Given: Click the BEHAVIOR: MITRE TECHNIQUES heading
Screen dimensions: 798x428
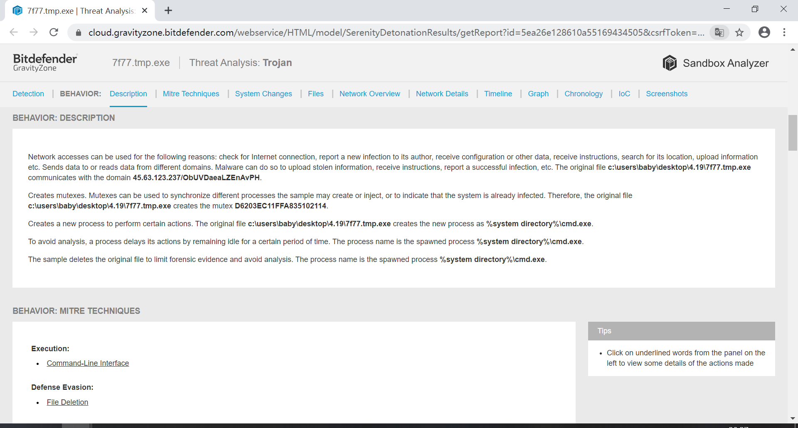Looking at the screenshot, I should [x=76, y=311].
